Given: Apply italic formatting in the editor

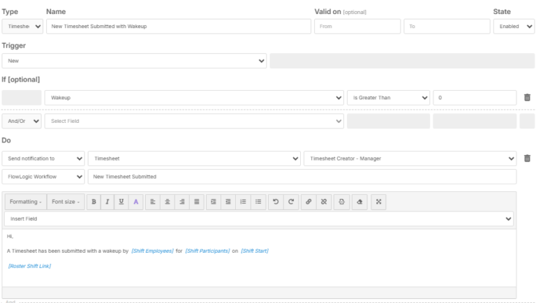Looking at the screenshot, I should (107, 202).
